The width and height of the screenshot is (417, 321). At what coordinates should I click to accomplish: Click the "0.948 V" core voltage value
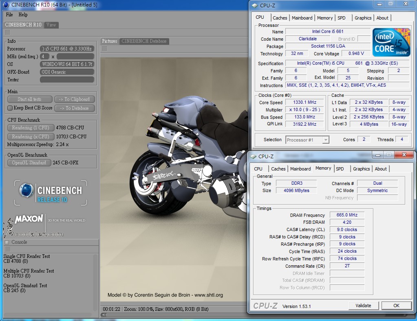pyautogui.click(x=356, y=53)
